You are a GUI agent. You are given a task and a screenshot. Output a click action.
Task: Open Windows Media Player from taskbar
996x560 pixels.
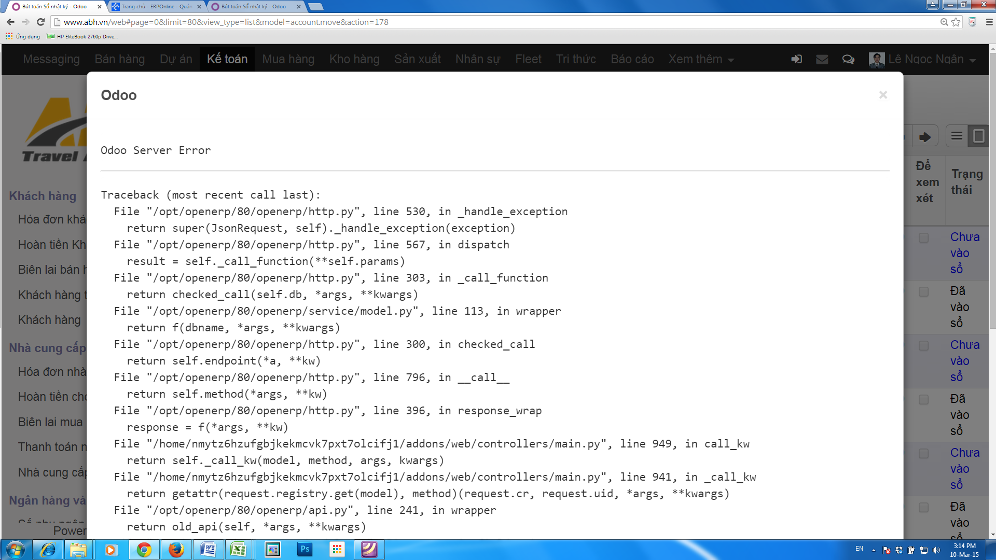(110, 550)
